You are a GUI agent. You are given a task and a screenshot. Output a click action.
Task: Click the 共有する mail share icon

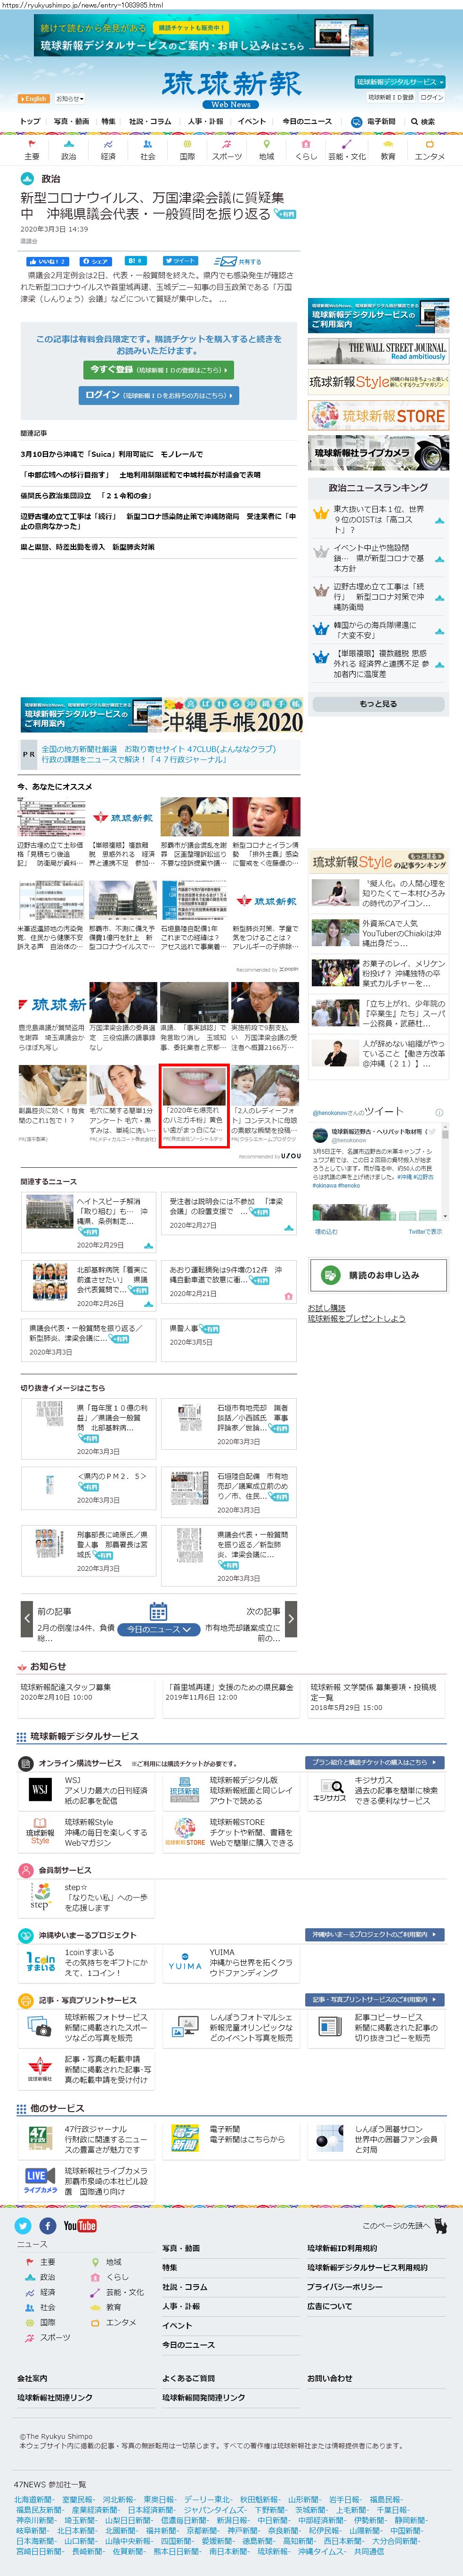coord(237,261)
